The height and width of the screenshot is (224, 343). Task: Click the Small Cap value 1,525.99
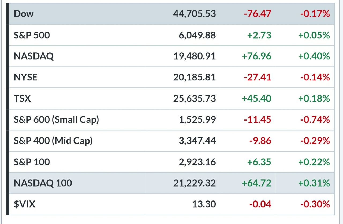(197, 119)
